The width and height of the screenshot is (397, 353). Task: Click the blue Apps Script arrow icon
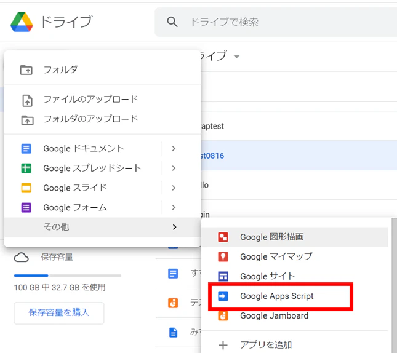pos(223,296)
